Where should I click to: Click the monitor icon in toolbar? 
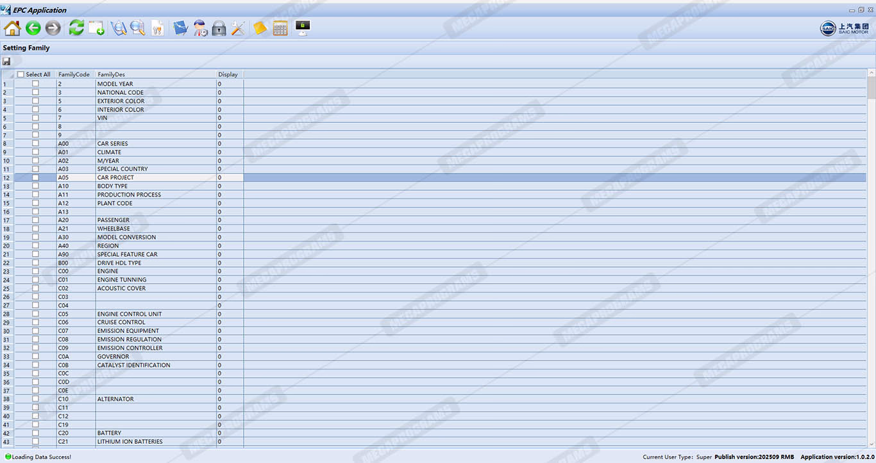coord(303,28)
